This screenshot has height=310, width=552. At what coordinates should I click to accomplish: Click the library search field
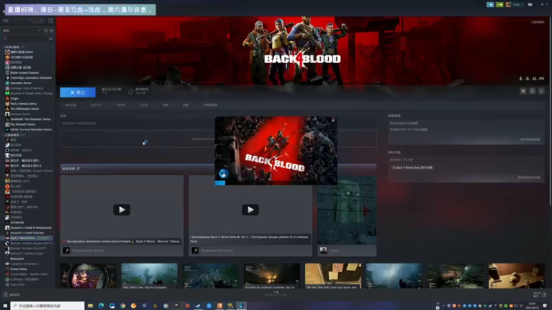[x=25, y=39]
